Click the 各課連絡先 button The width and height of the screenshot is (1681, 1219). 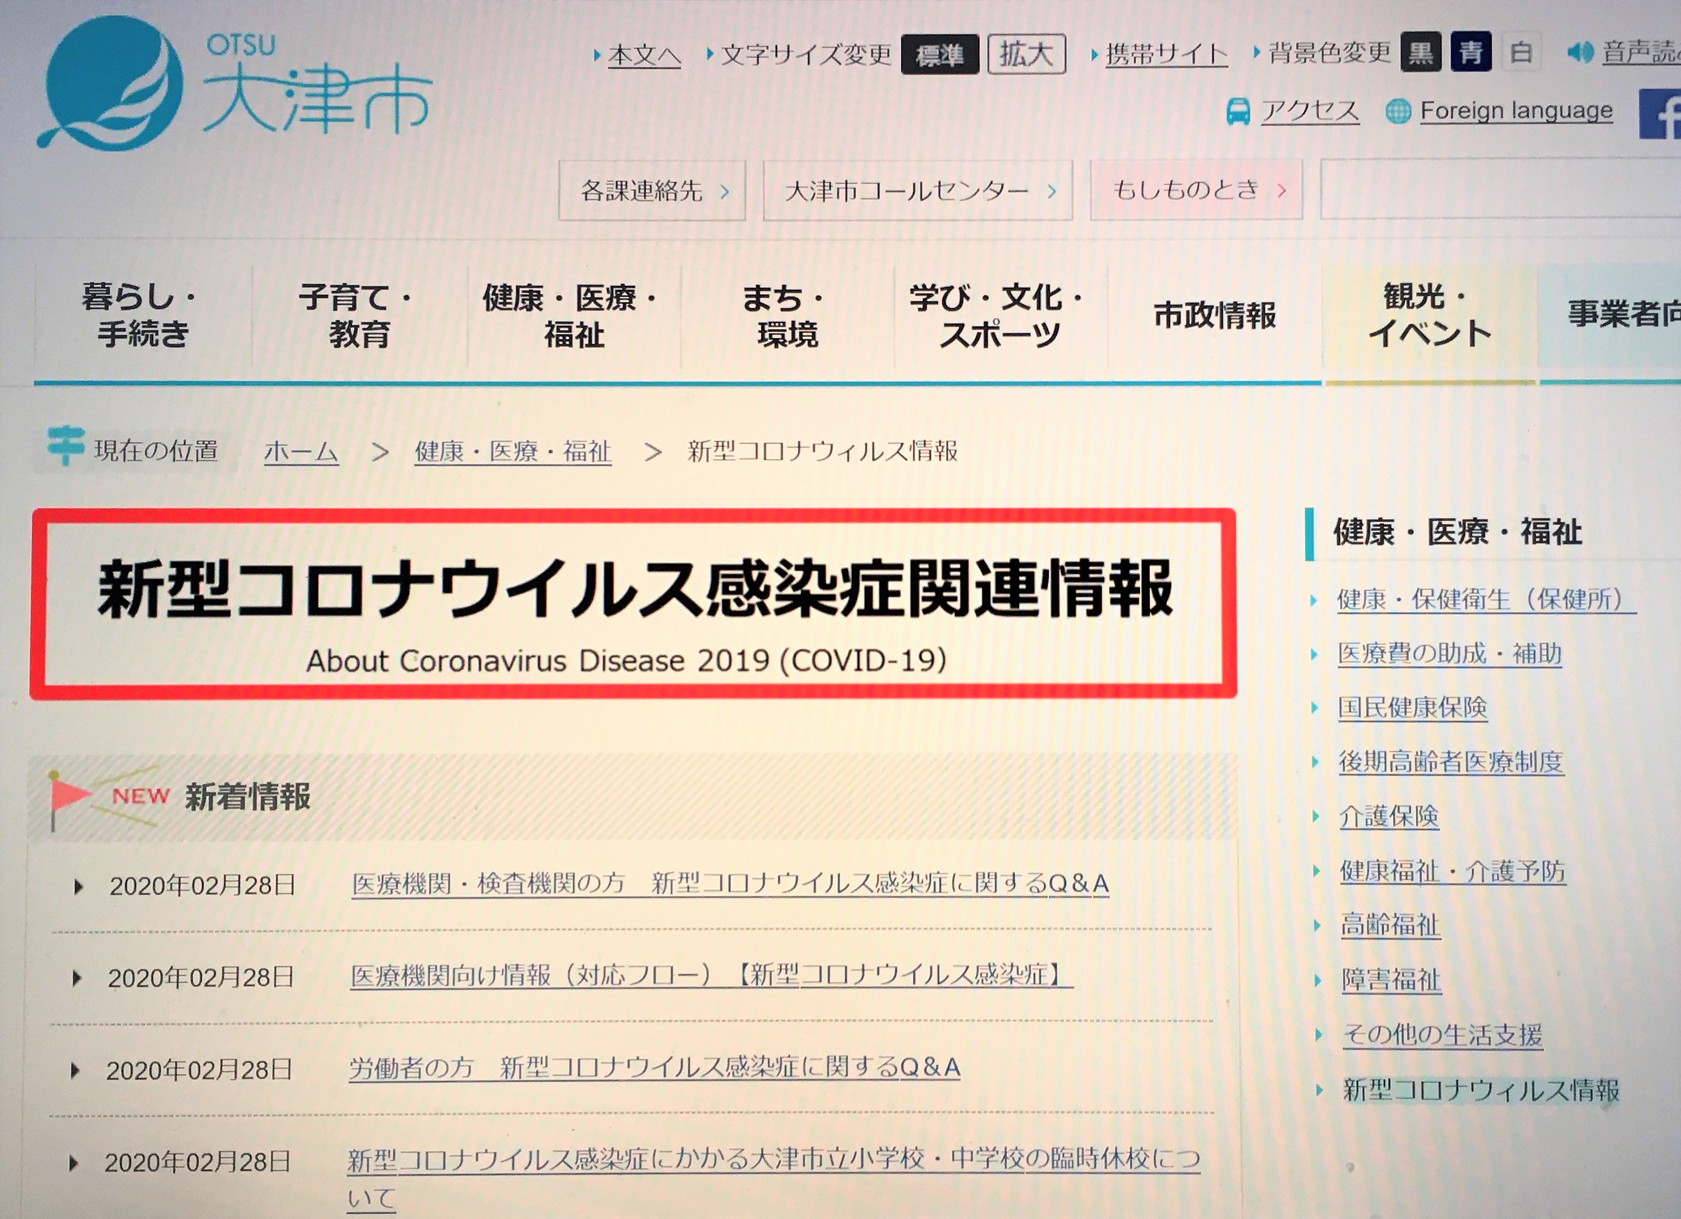652,191
